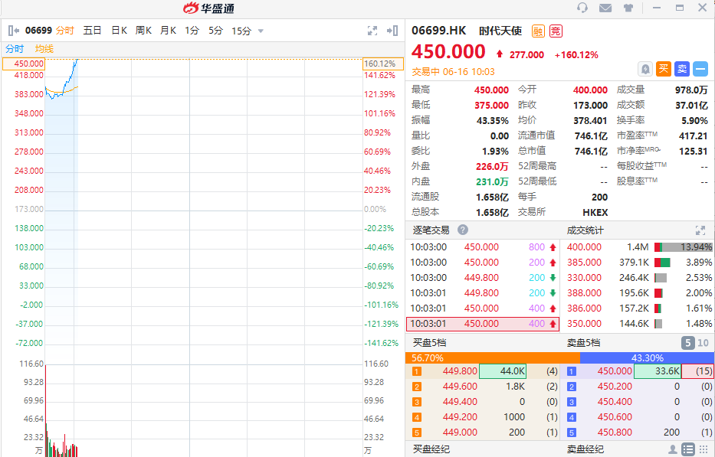715x457 pixels.
Task: Switch order book depth to 5 levels
Action: [687, 343]
